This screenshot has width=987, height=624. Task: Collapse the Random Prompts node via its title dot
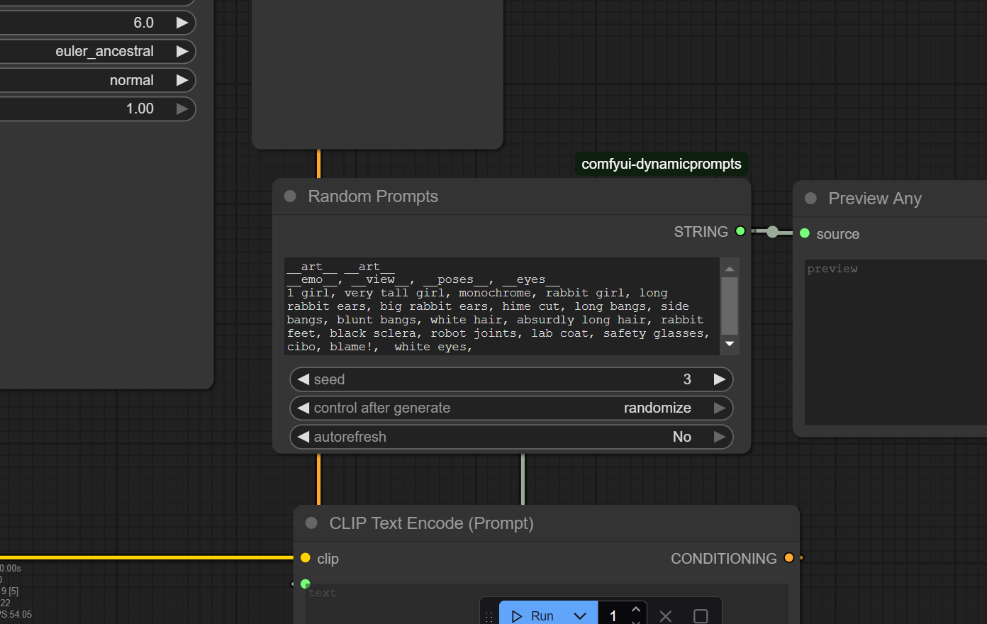pyautogui.click(x=290, y=196)
